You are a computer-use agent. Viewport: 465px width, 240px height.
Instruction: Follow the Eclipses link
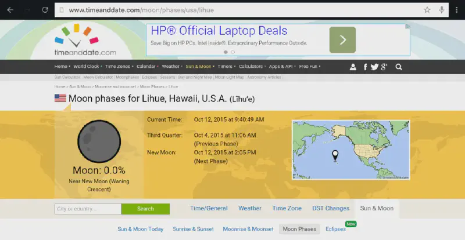336,229
